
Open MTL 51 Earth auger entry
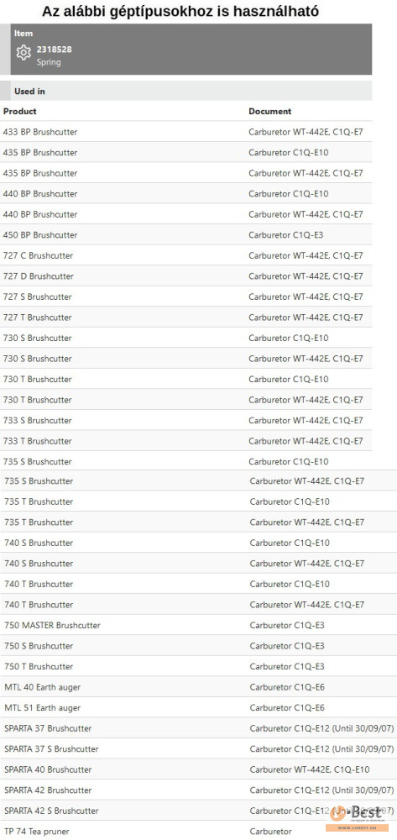click(42, 707)
